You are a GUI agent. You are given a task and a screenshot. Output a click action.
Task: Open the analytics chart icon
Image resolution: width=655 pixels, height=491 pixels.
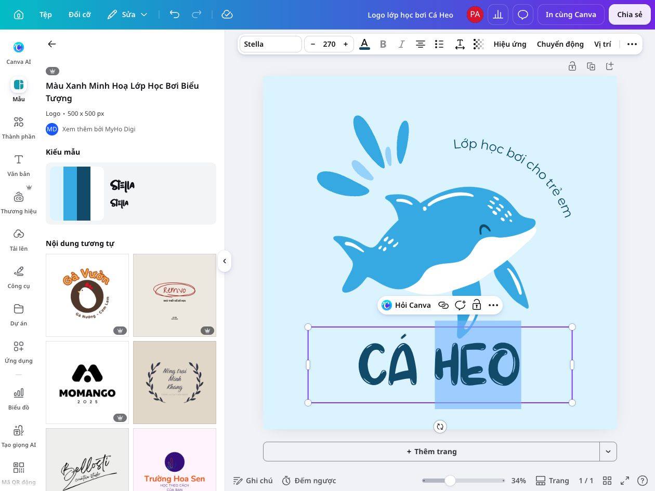click(498, 15)
